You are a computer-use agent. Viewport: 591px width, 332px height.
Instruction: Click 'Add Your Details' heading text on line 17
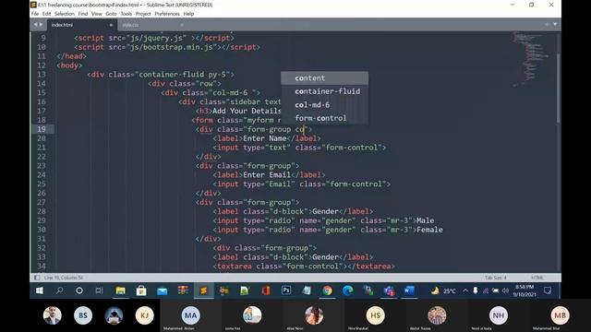(x=247, y=111)
